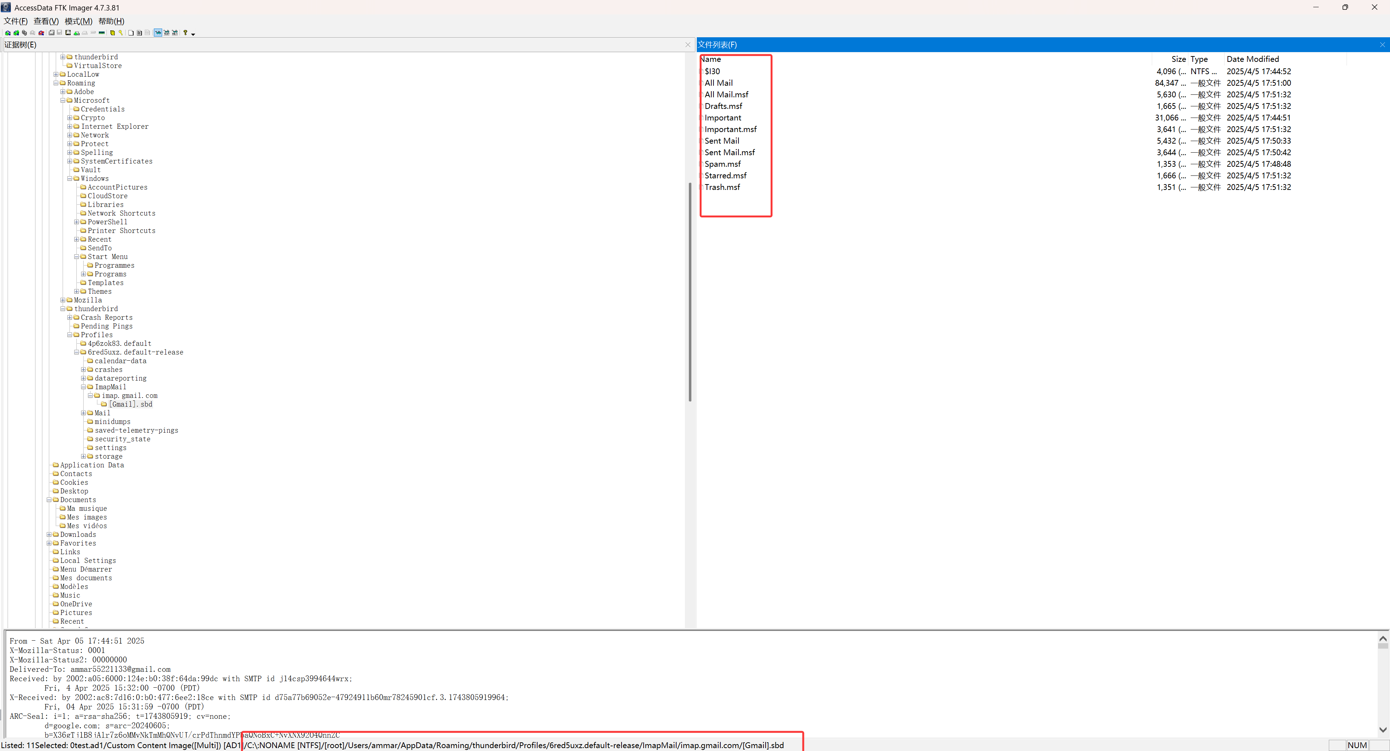
Task: Click Remove All Evidence Items icon
Action: point(41,33)
